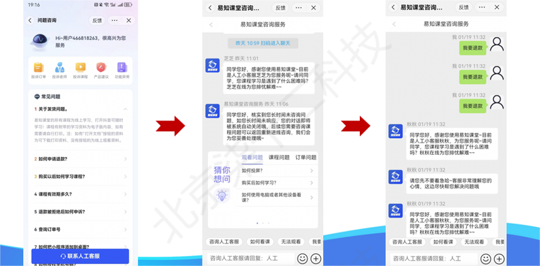Viewport: 540px width, 266px height.
Task: Open the 投诉课程 icon
Action: click(x=80, y=67)
